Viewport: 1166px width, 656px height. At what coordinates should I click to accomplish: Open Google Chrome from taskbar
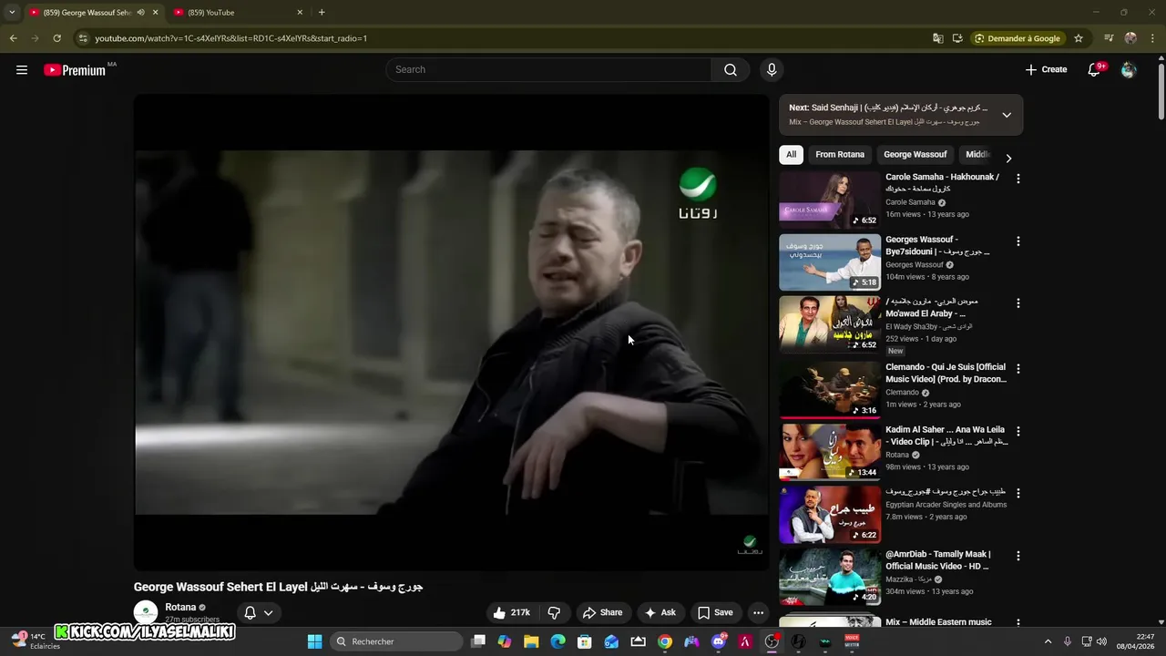click(665, 641)
